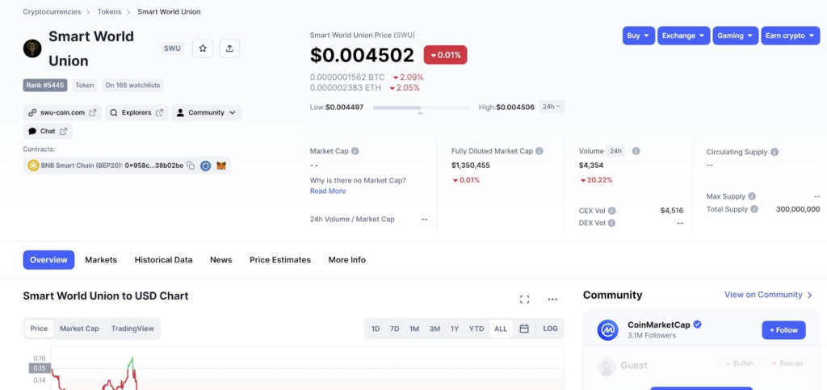The width and height of the screenshot is (827, 390).
Task: Select Price chart view
Action: pyautogui.click(x=39, y=329)
